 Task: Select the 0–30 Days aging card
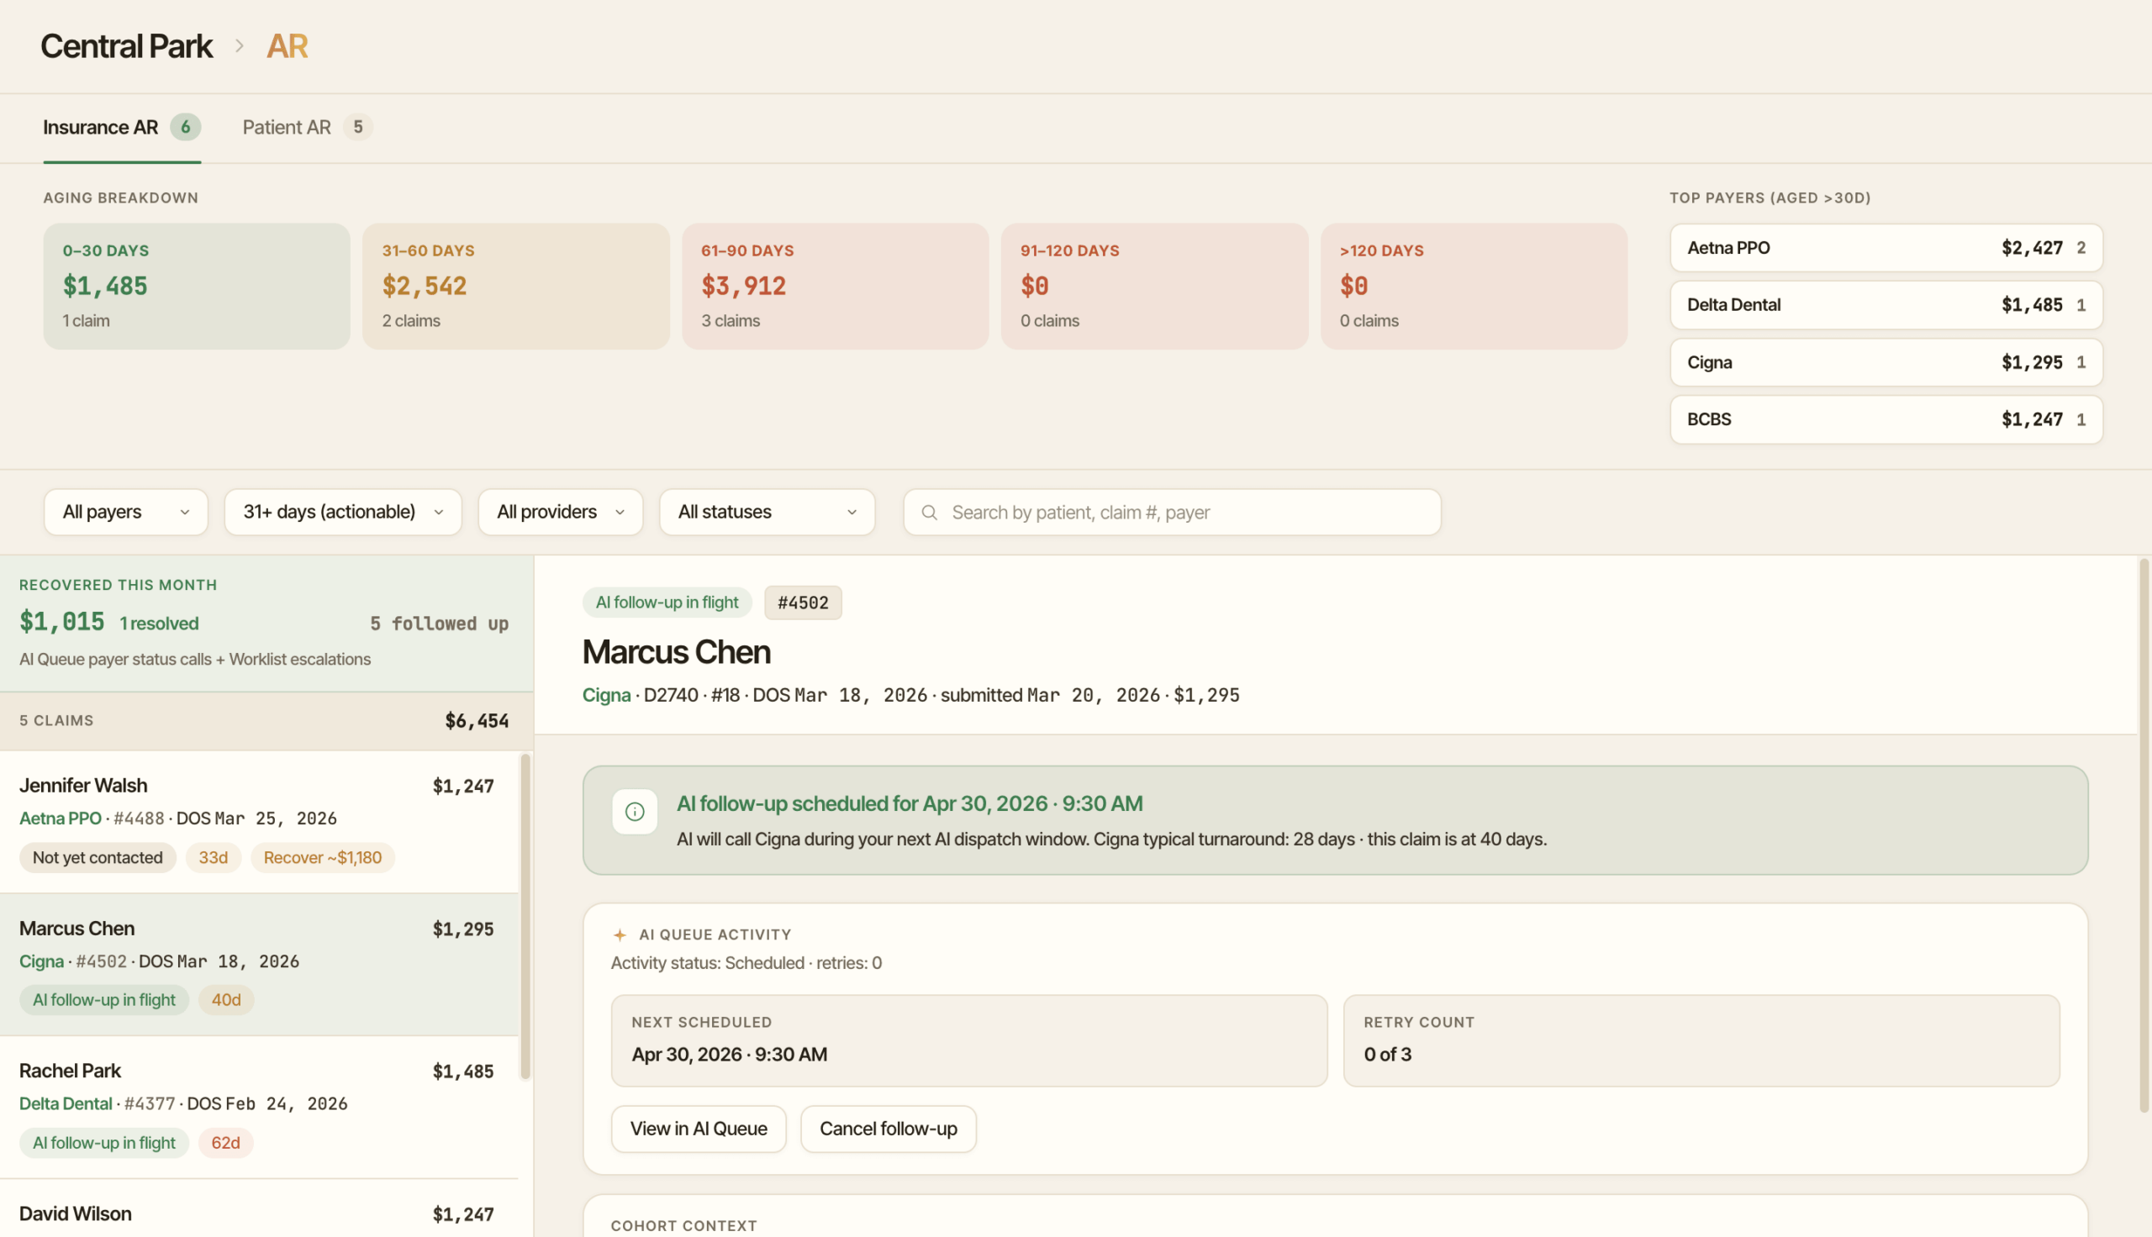pyautogui.click(x=197, y=287)
